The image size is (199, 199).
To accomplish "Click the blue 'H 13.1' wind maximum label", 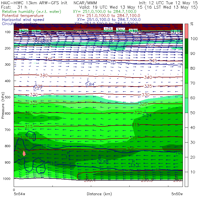I will tap(135, 164).
